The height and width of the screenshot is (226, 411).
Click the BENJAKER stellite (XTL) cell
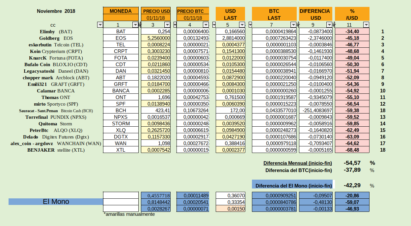(x=56, y=150)
